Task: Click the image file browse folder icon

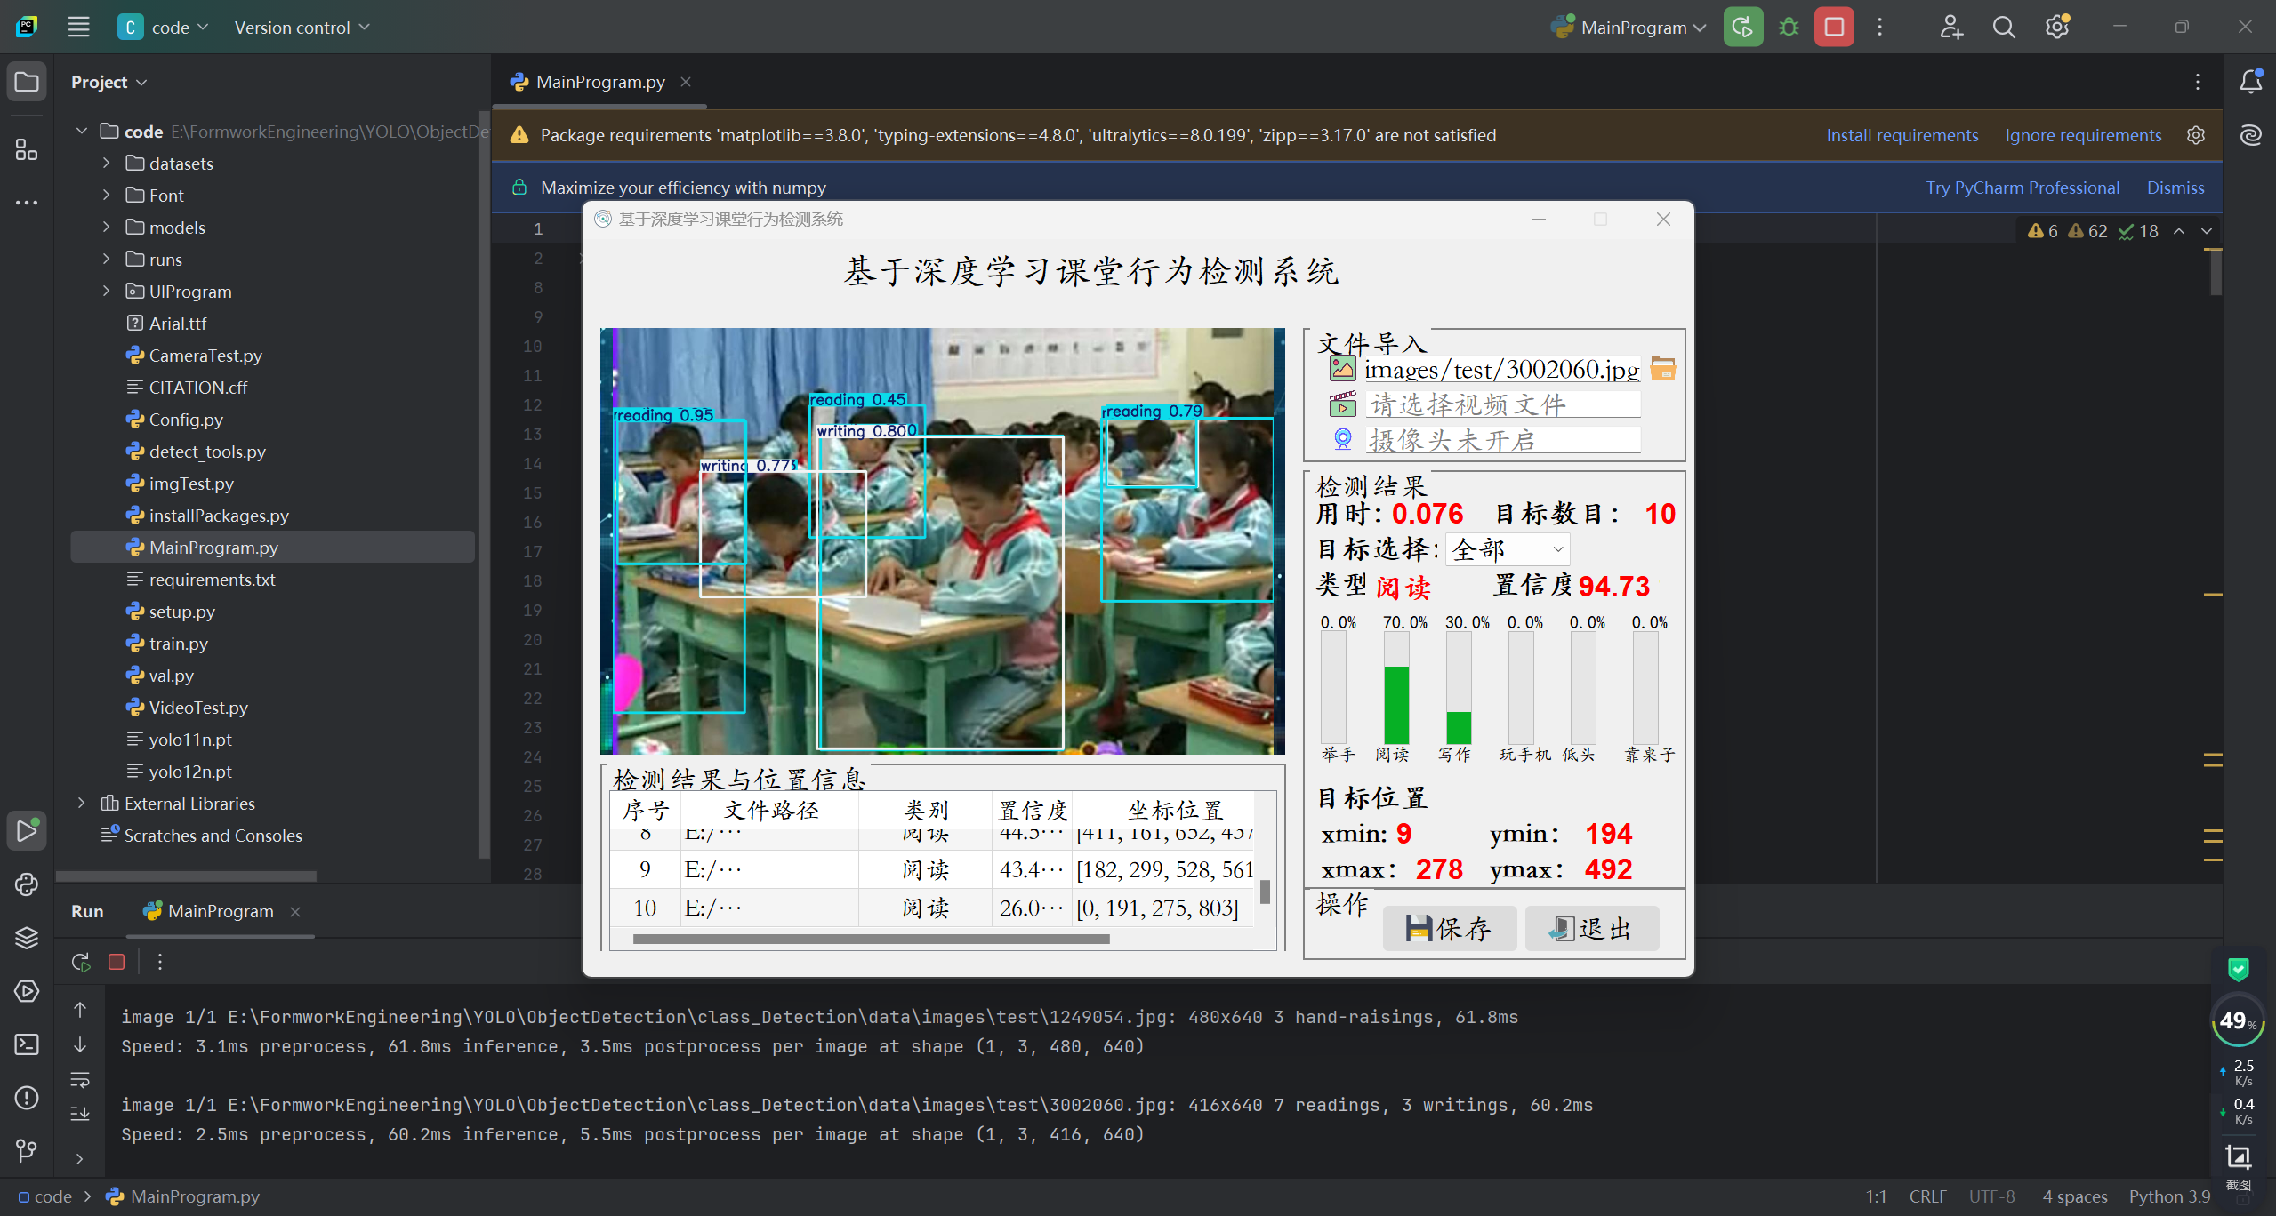Action: tap(1662, 368)
